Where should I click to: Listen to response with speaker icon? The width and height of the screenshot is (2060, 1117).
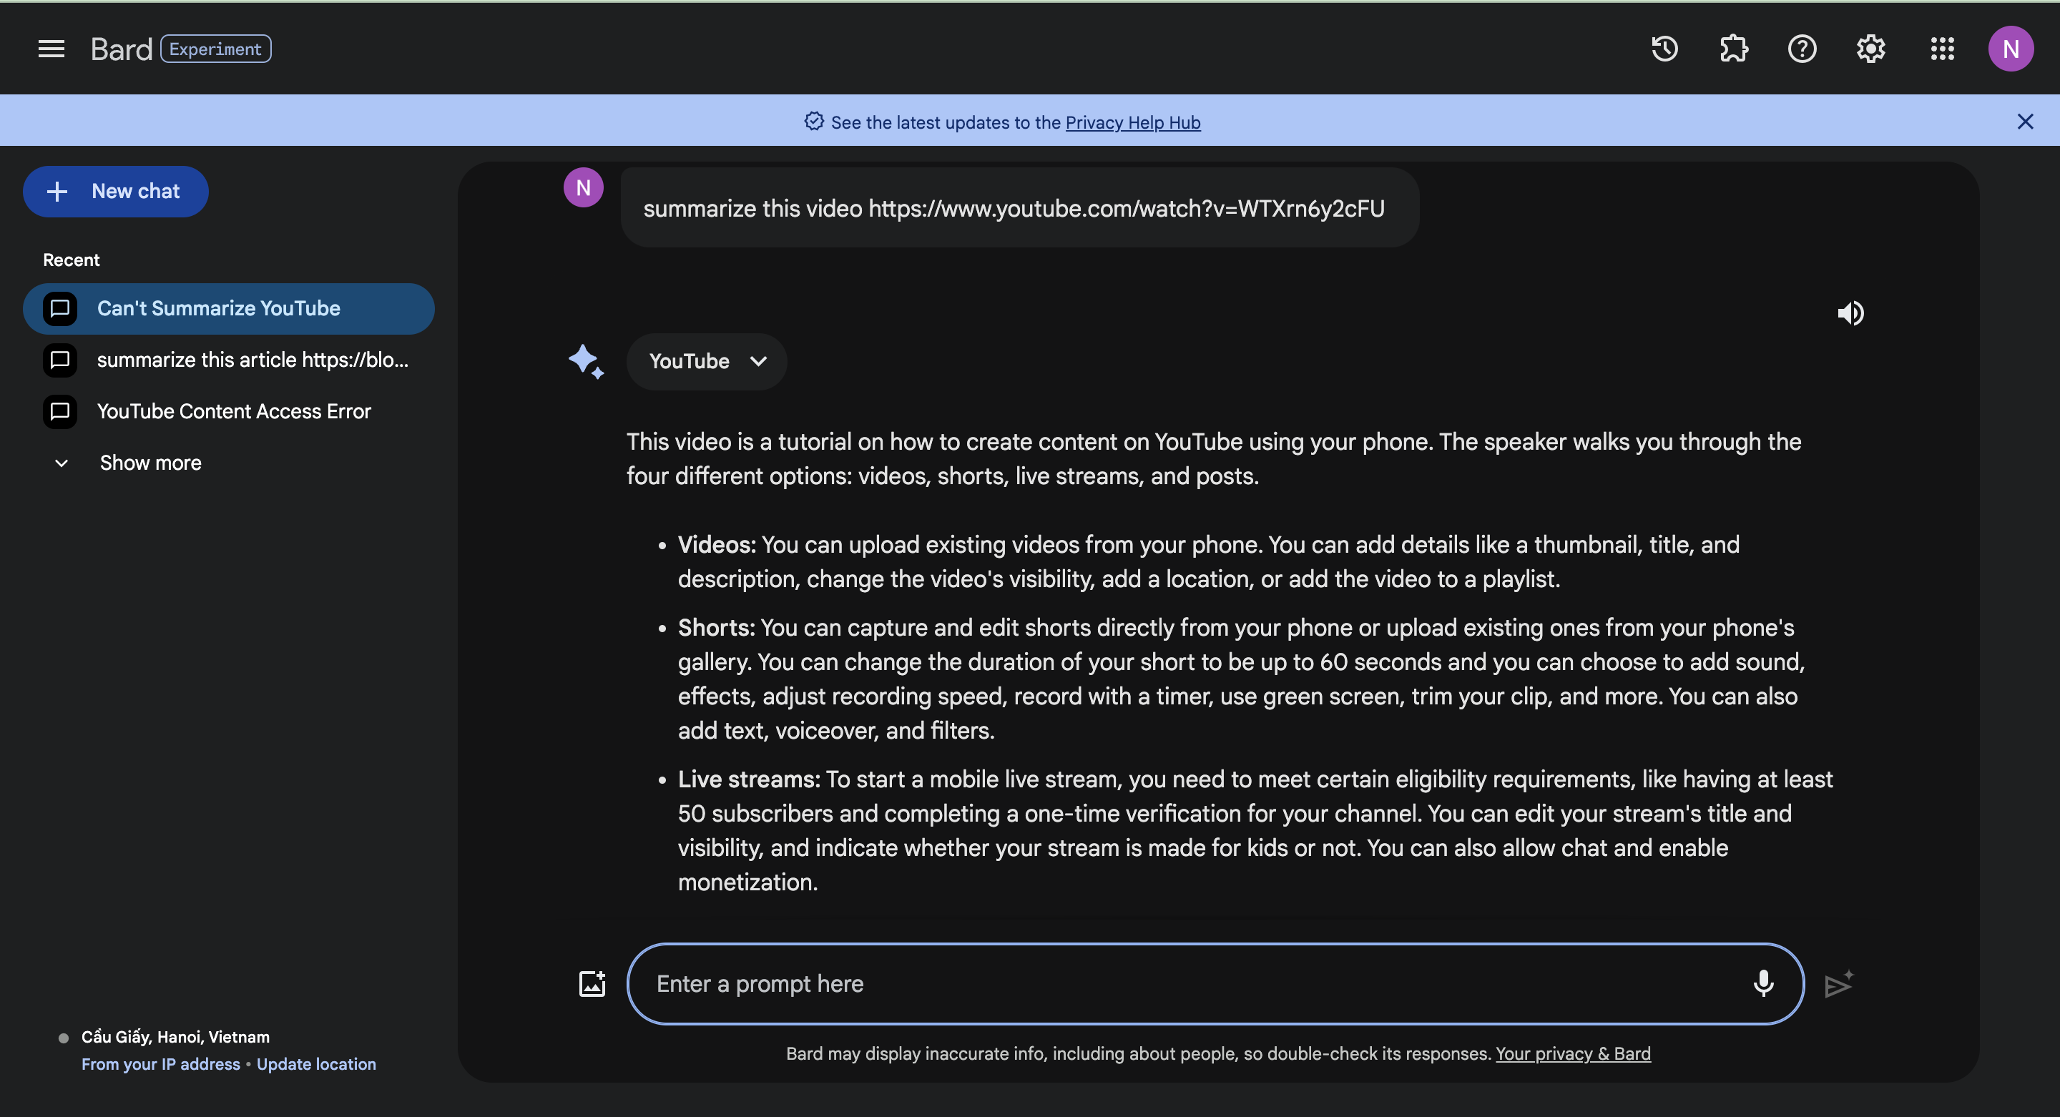[x=1850, y=313]
